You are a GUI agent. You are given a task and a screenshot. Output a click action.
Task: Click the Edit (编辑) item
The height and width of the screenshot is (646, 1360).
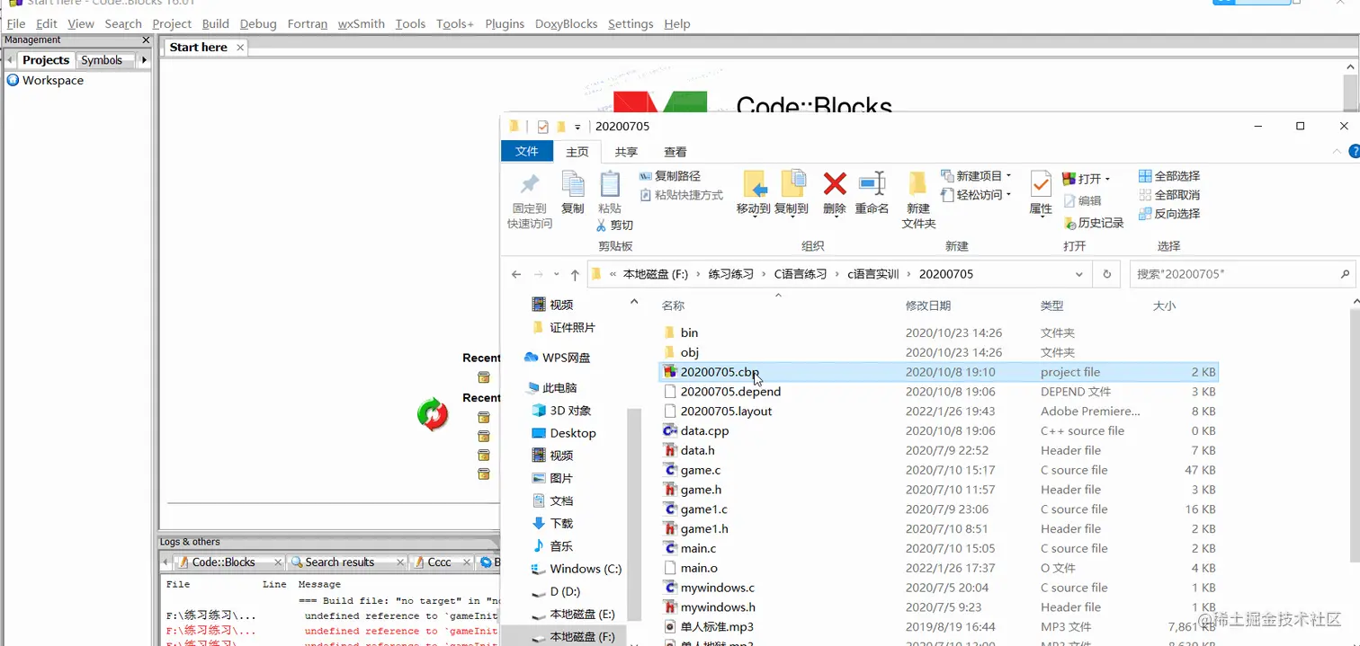click(1083, 201)
